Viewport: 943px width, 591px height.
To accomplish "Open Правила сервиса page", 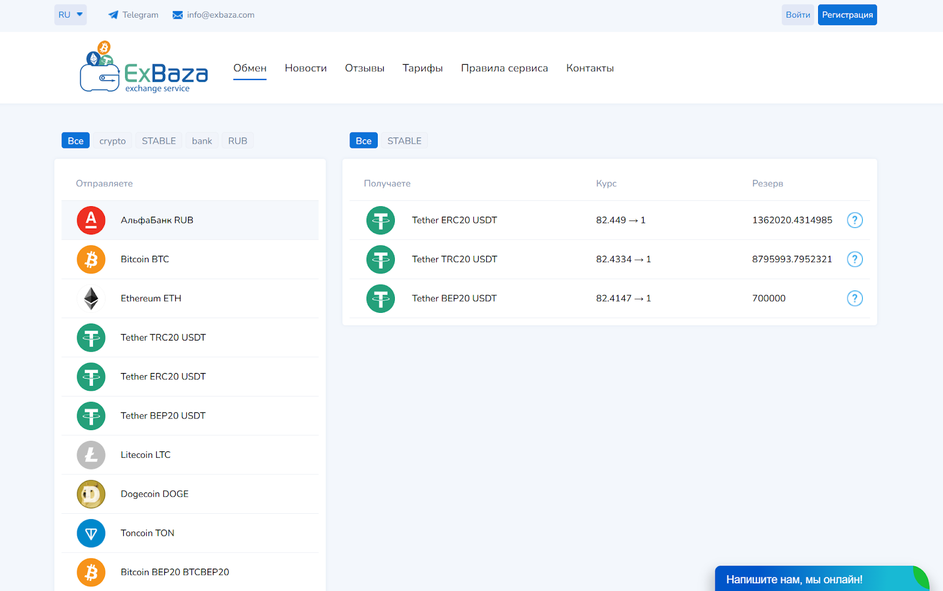I will pos(505,68).
